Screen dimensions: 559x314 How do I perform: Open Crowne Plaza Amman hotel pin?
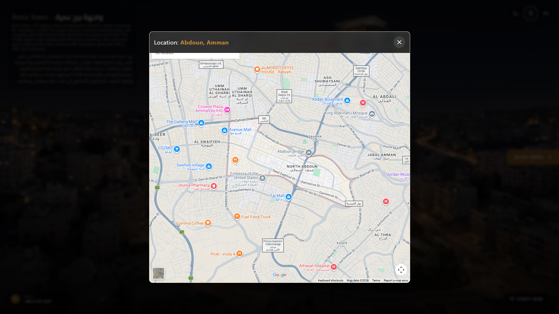pos(227,110)
